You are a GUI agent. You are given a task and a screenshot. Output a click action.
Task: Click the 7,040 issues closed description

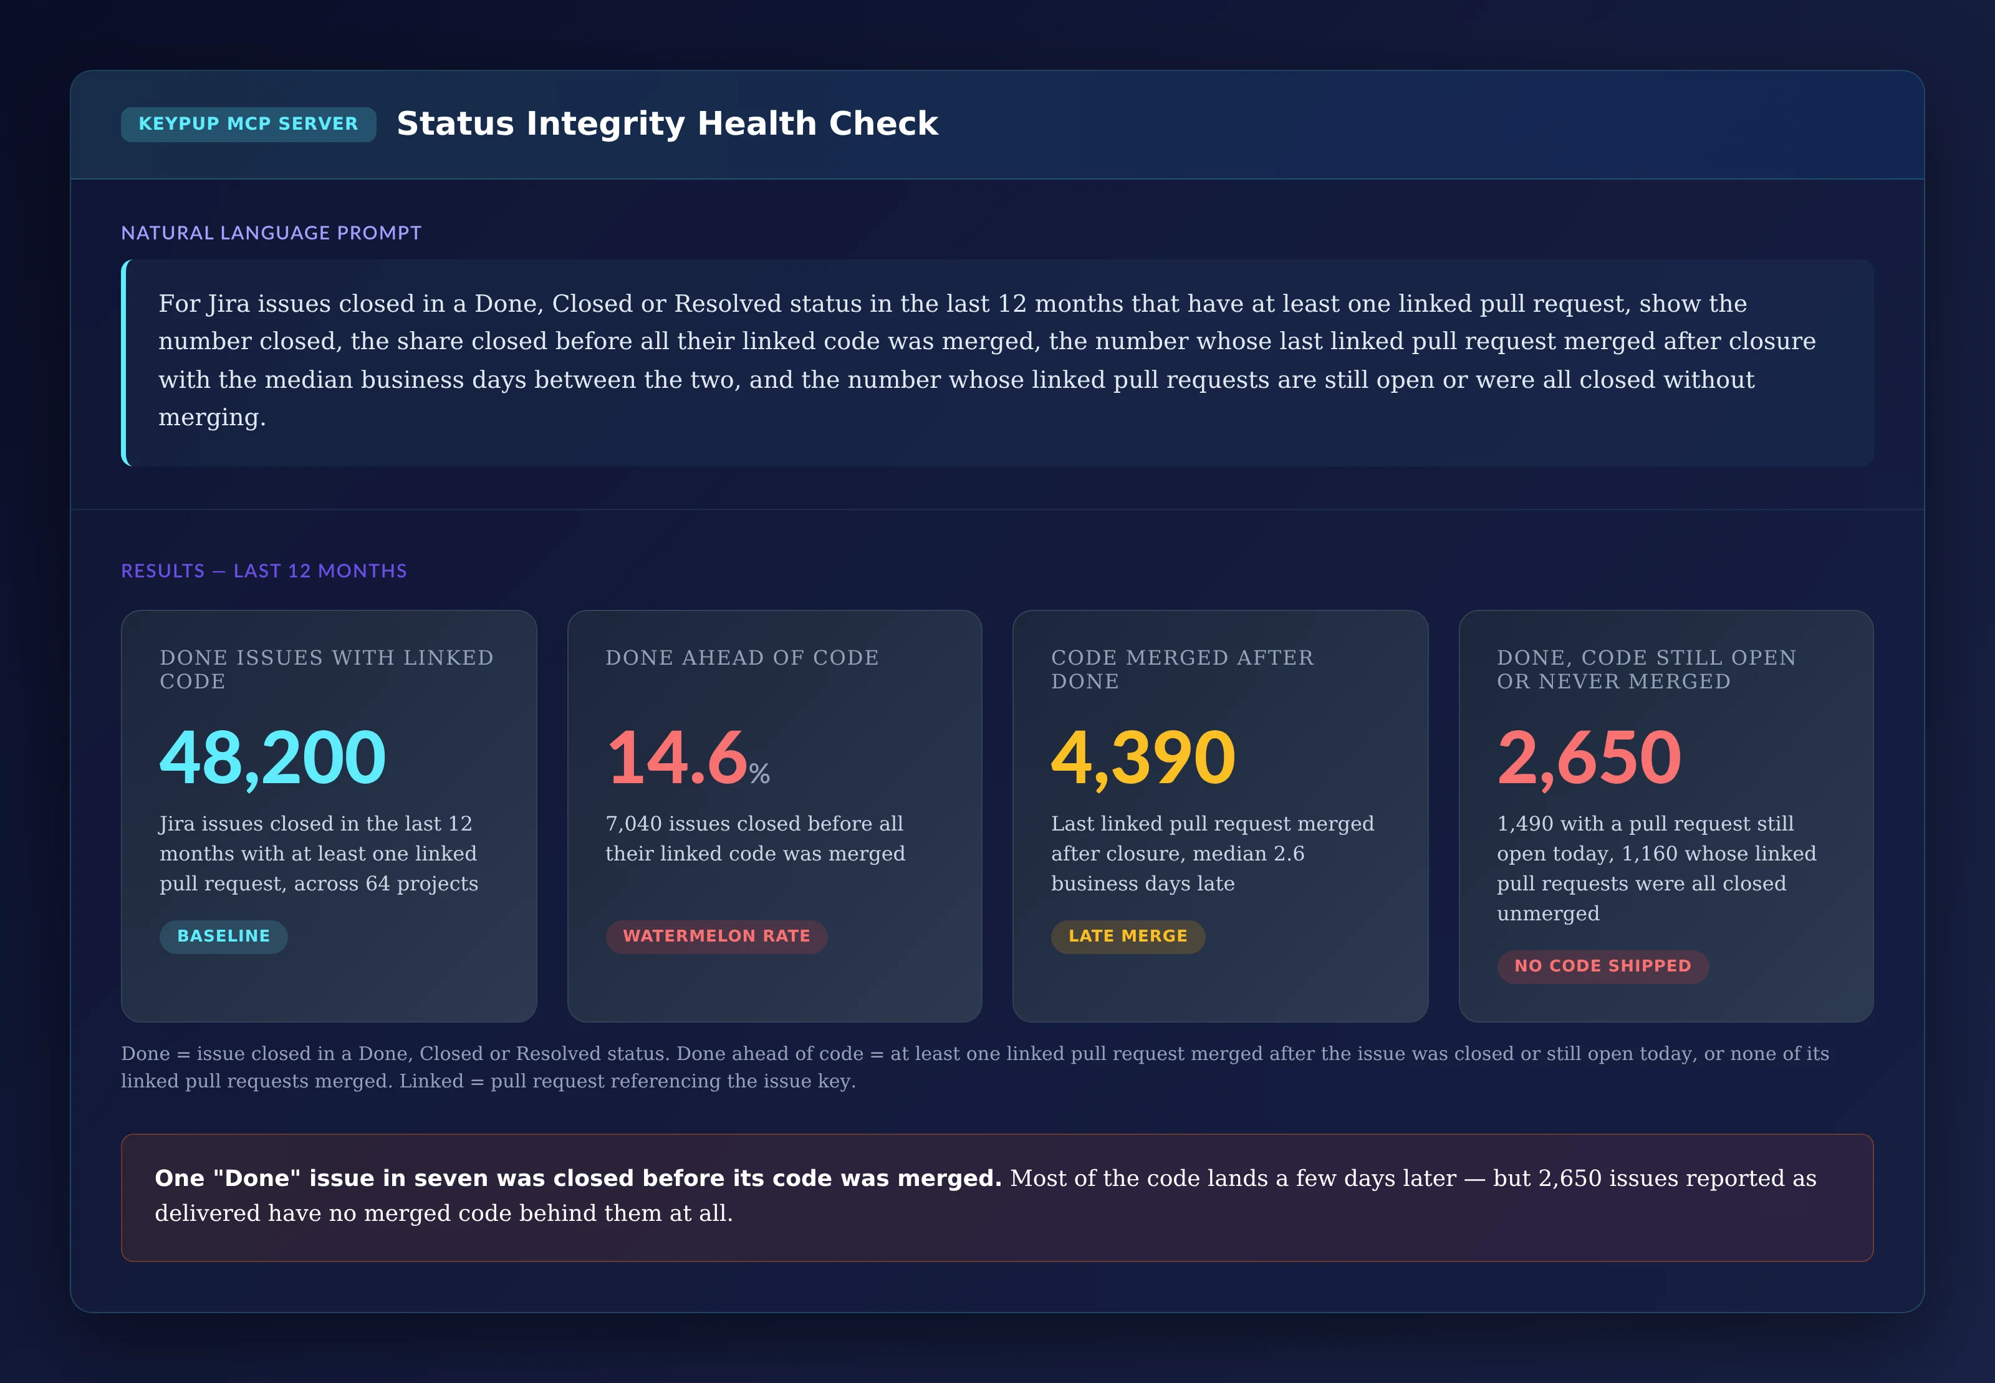pos(756,839)
